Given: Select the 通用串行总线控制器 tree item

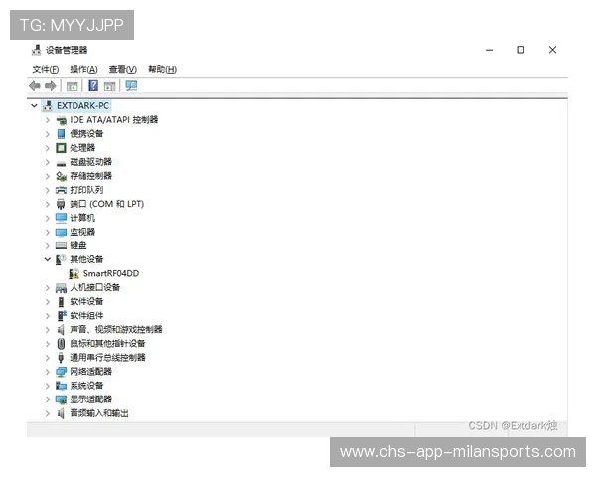Looking at the screenshot, I should [107, 357].
